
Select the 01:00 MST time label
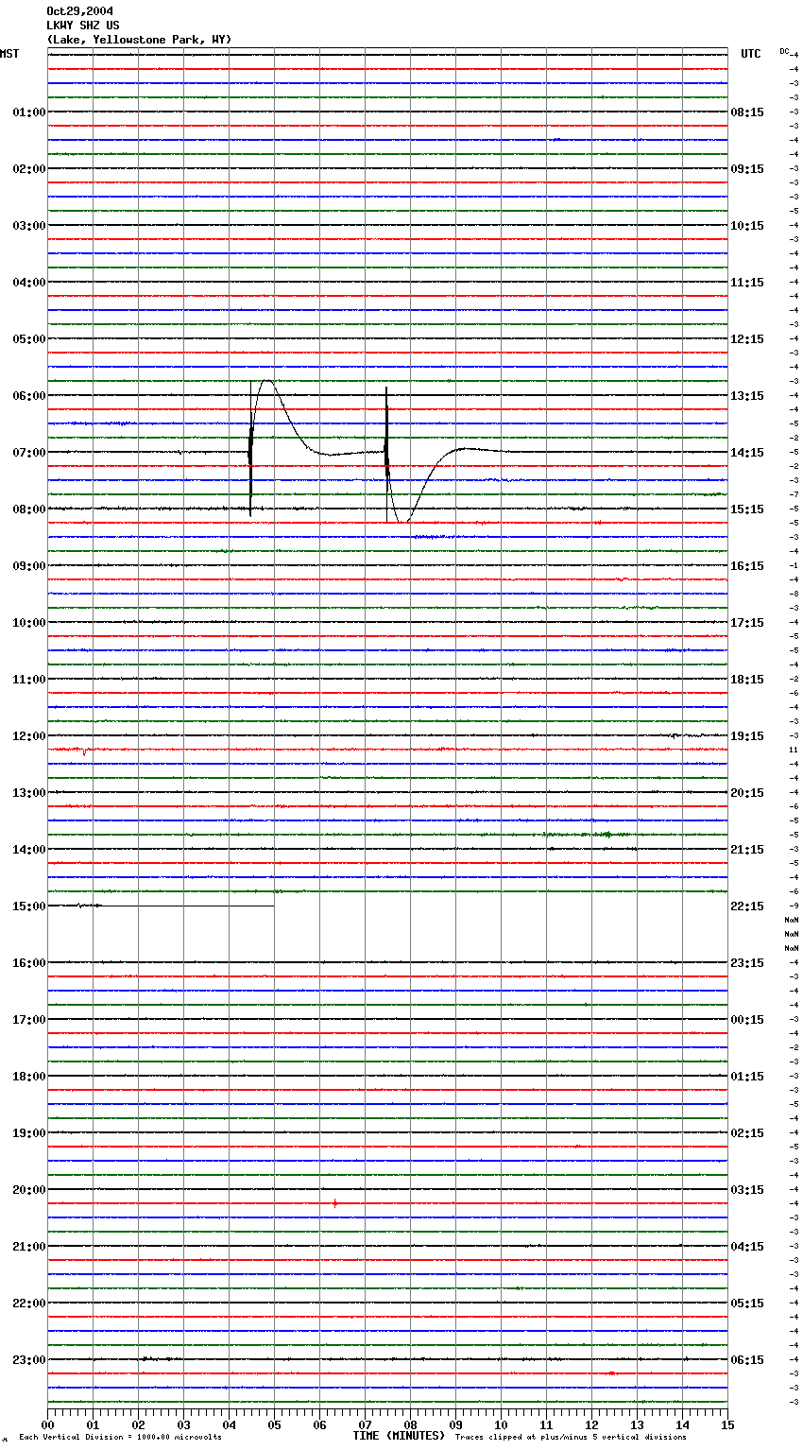coord(29,112)
